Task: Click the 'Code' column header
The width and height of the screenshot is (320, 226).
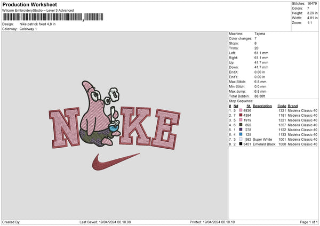Action: [x=282, y=106]
